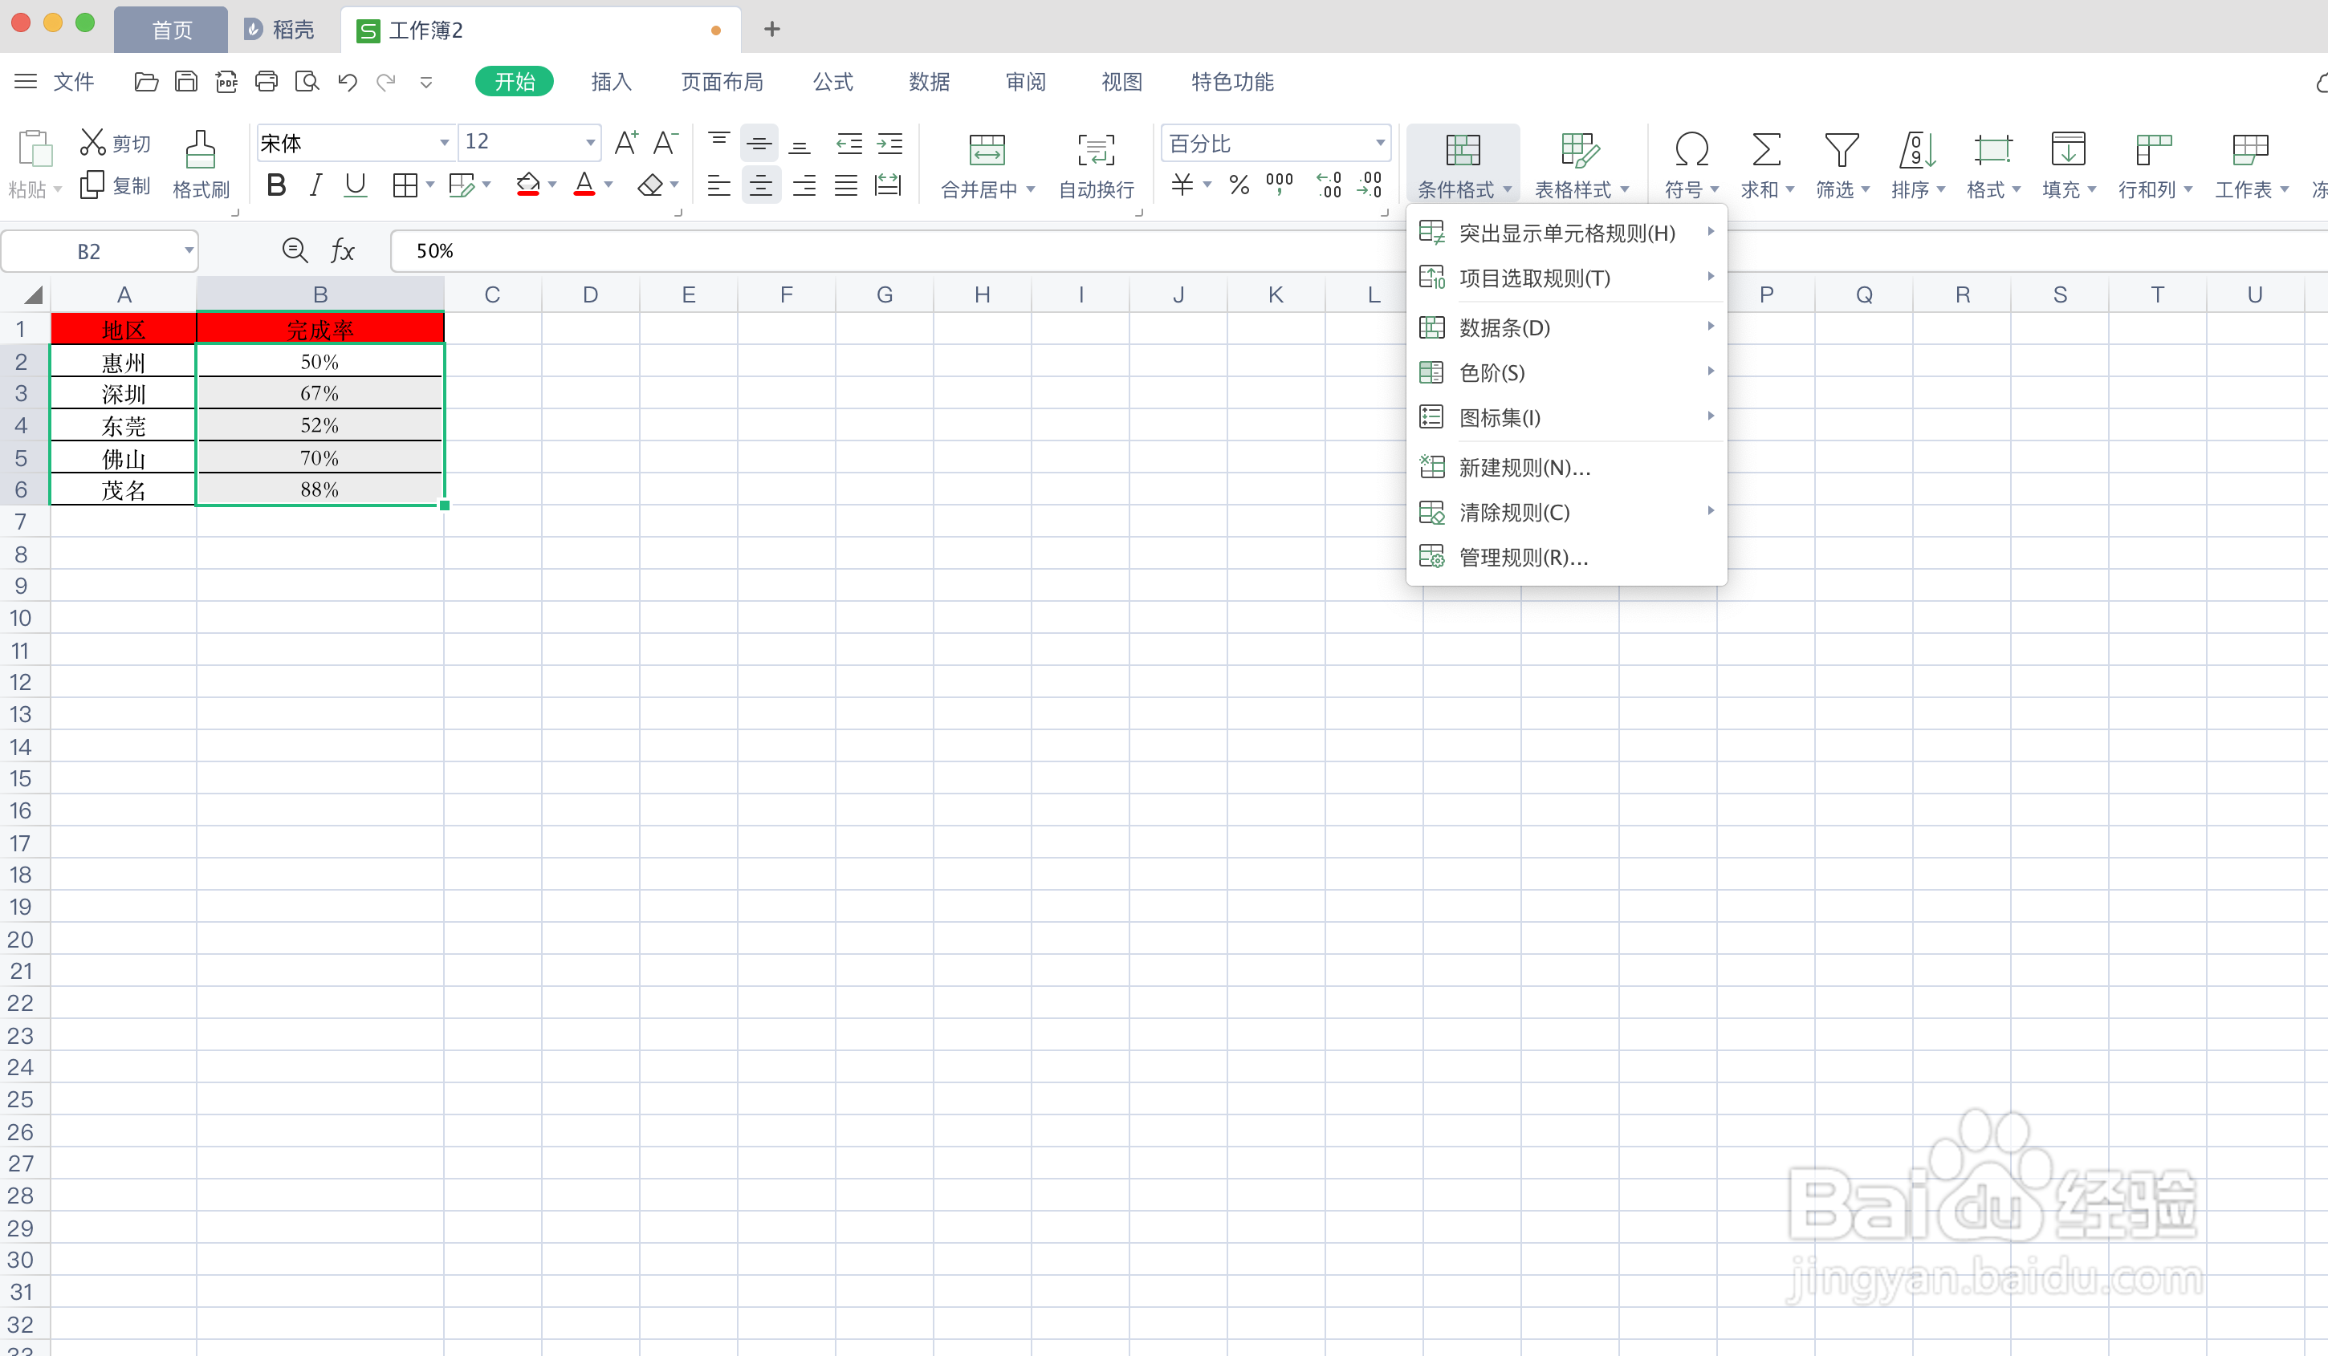
Task: Toggle center horizontal alignment
Action: pyautogui.click(x=760, y=185)
